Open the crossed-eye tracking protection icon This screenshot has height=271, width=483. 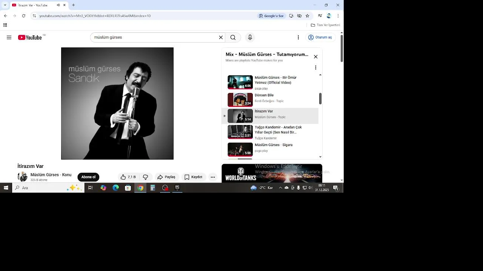click(x=299, y=16)
